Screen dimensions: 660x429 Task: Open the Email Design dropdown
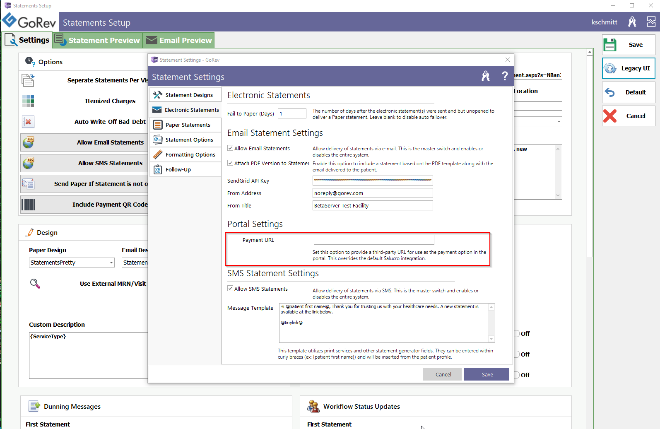point(135,263)
